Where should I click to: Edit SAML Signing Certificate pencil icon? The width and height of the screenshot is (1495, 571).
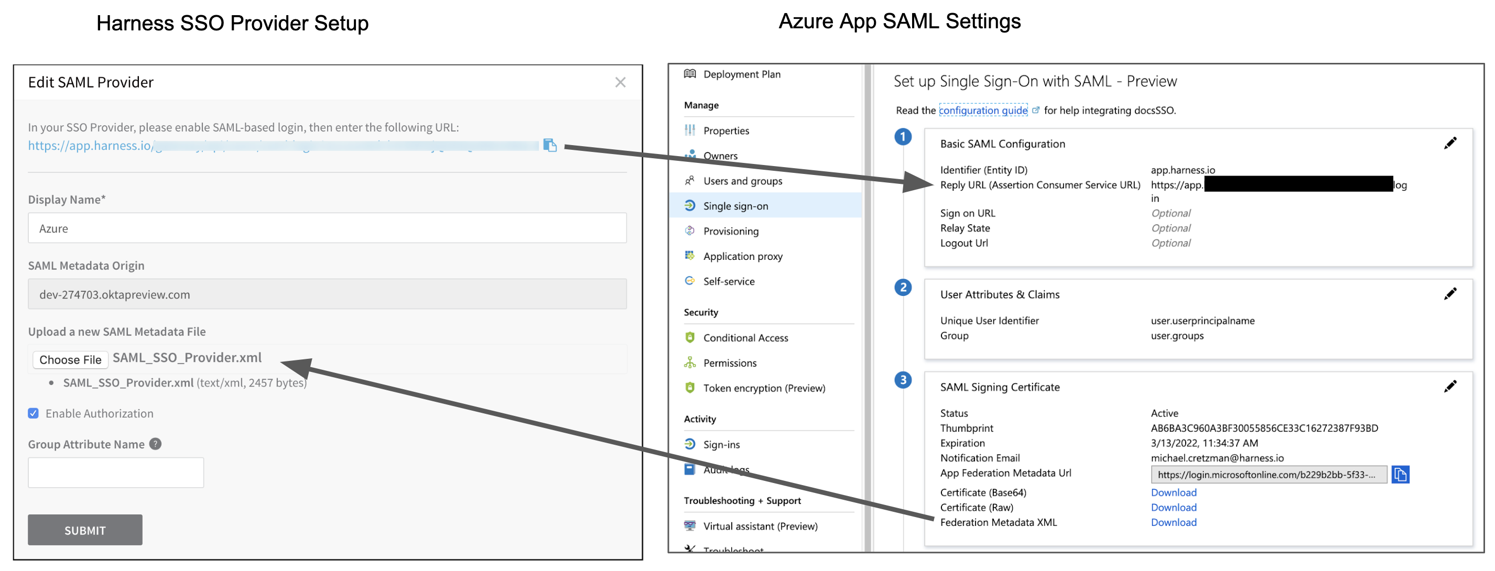1450,387
